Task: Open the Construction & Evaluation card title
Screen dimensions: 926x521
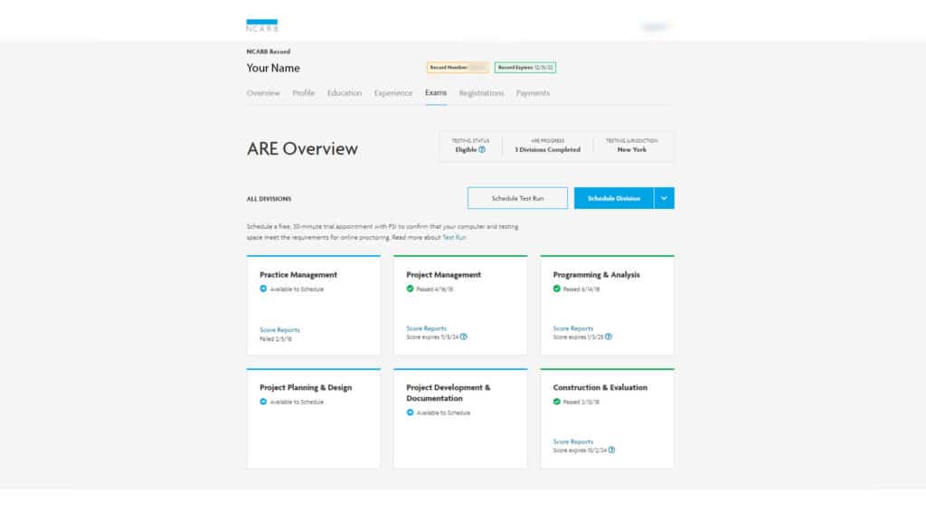Action: (600, 387)
